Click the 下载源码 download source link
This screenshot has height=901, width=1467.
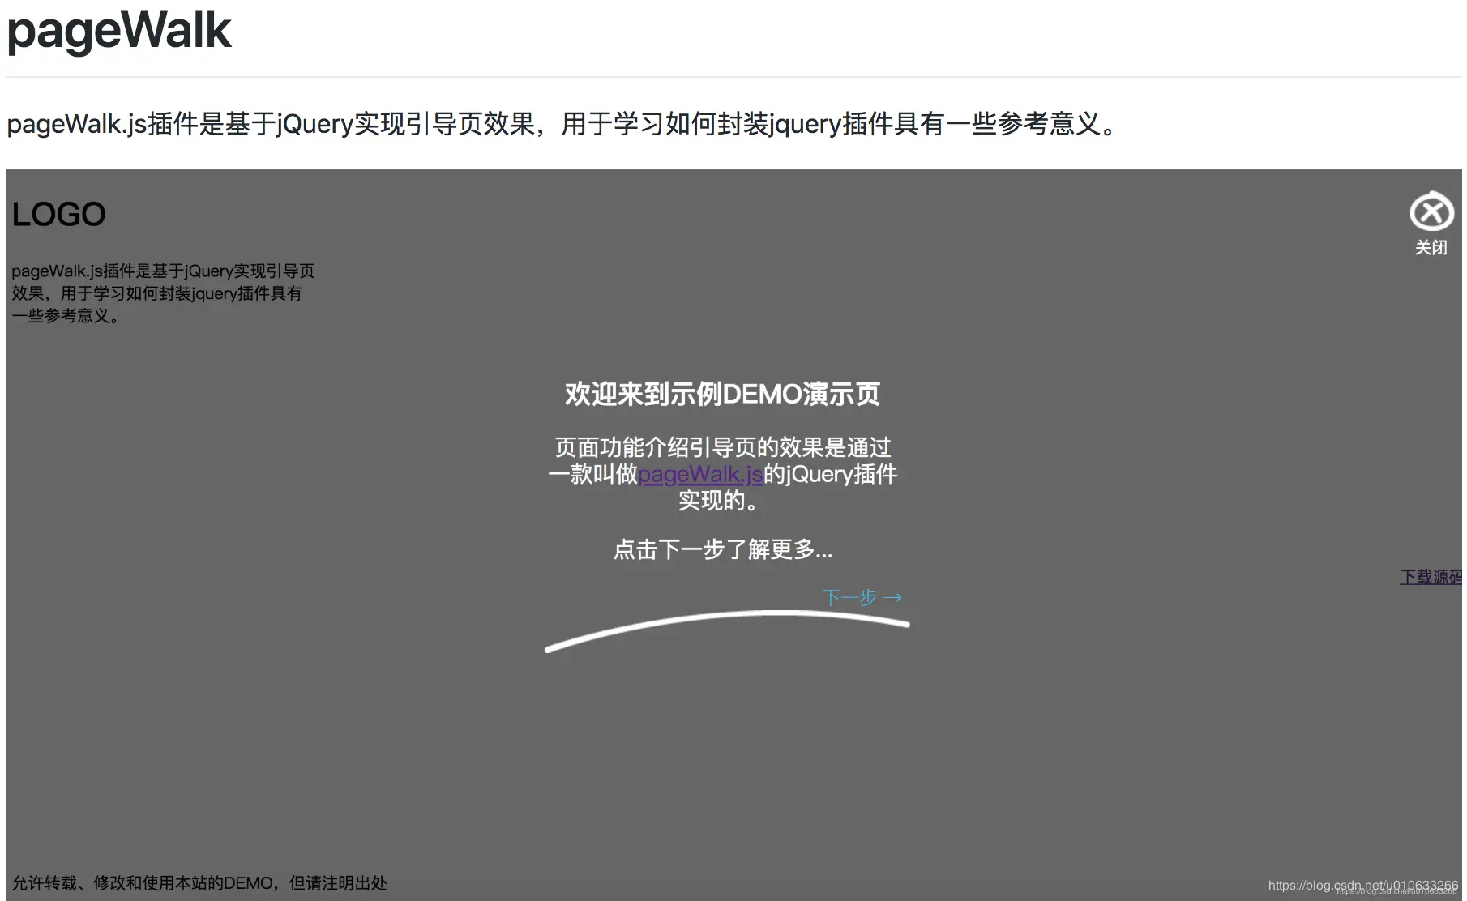[1431, 577]
